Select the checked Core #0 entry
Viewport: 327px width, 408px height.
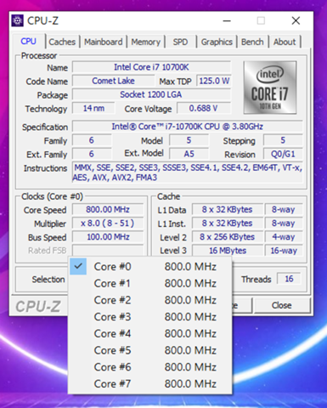(x=149, y=267)
